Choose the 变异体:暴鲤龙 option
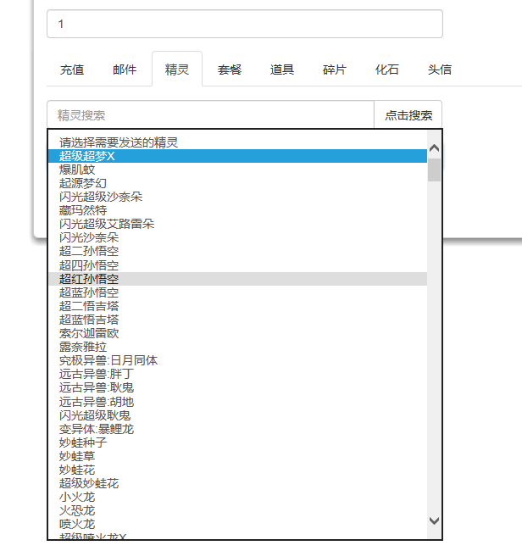This screenshot has width=522, height=551. click(97, 429)
